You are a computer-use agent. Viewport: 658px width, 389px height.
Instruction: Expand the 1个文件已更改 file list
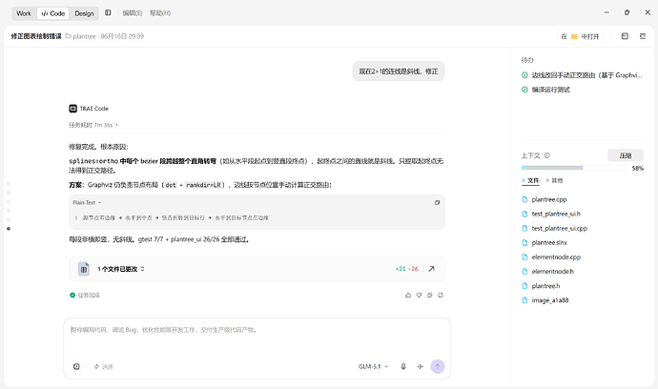121,269
